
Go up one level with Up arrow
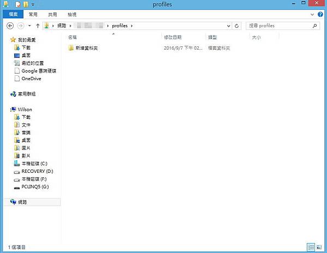[x=38, y=26]
